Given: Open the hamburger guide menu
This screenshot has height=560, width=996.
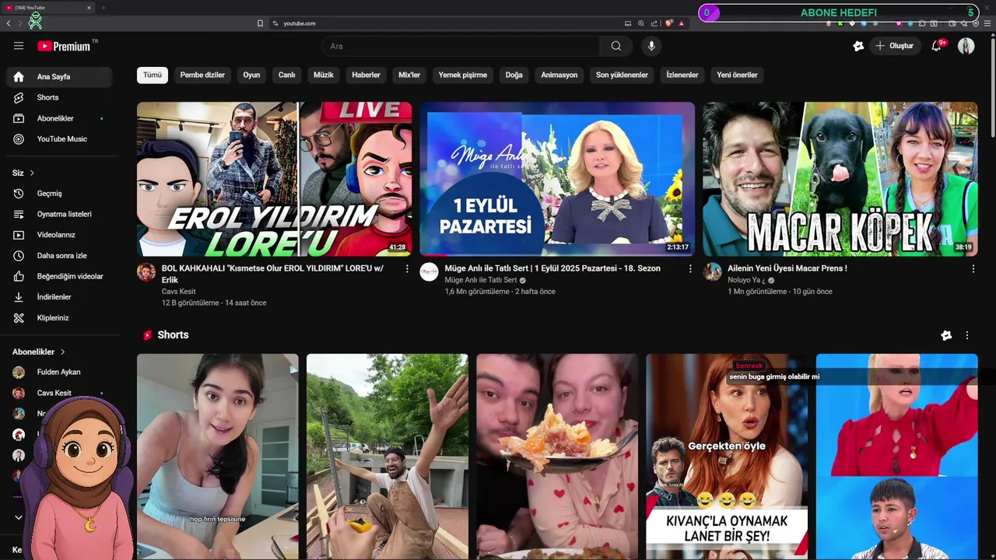Looking at the screenshot, I should 19,46.
